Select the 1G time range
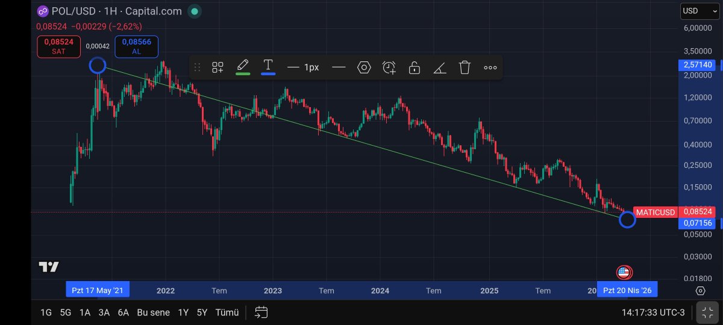The image size is (723, 325). tap(46, 312)
